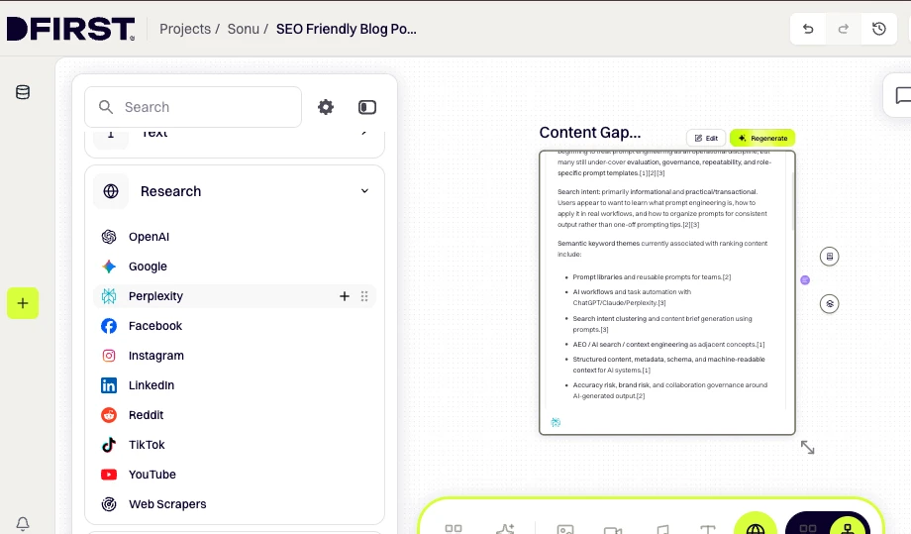Click the 'Prompt libraries and reusable prompts' bullet
The image size is (911, 534).
(652, 277)
